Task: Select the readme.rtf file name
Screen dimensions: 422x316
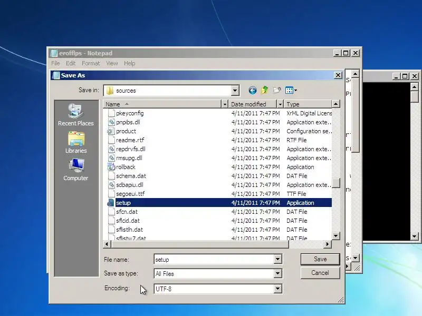Action: tap(130, 140)
